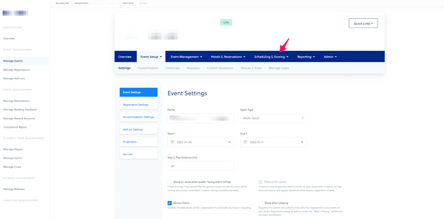Toggle Show on association public-facing event listings
Image resolution: width=444 pixels, height=219 pixels.
170,182
